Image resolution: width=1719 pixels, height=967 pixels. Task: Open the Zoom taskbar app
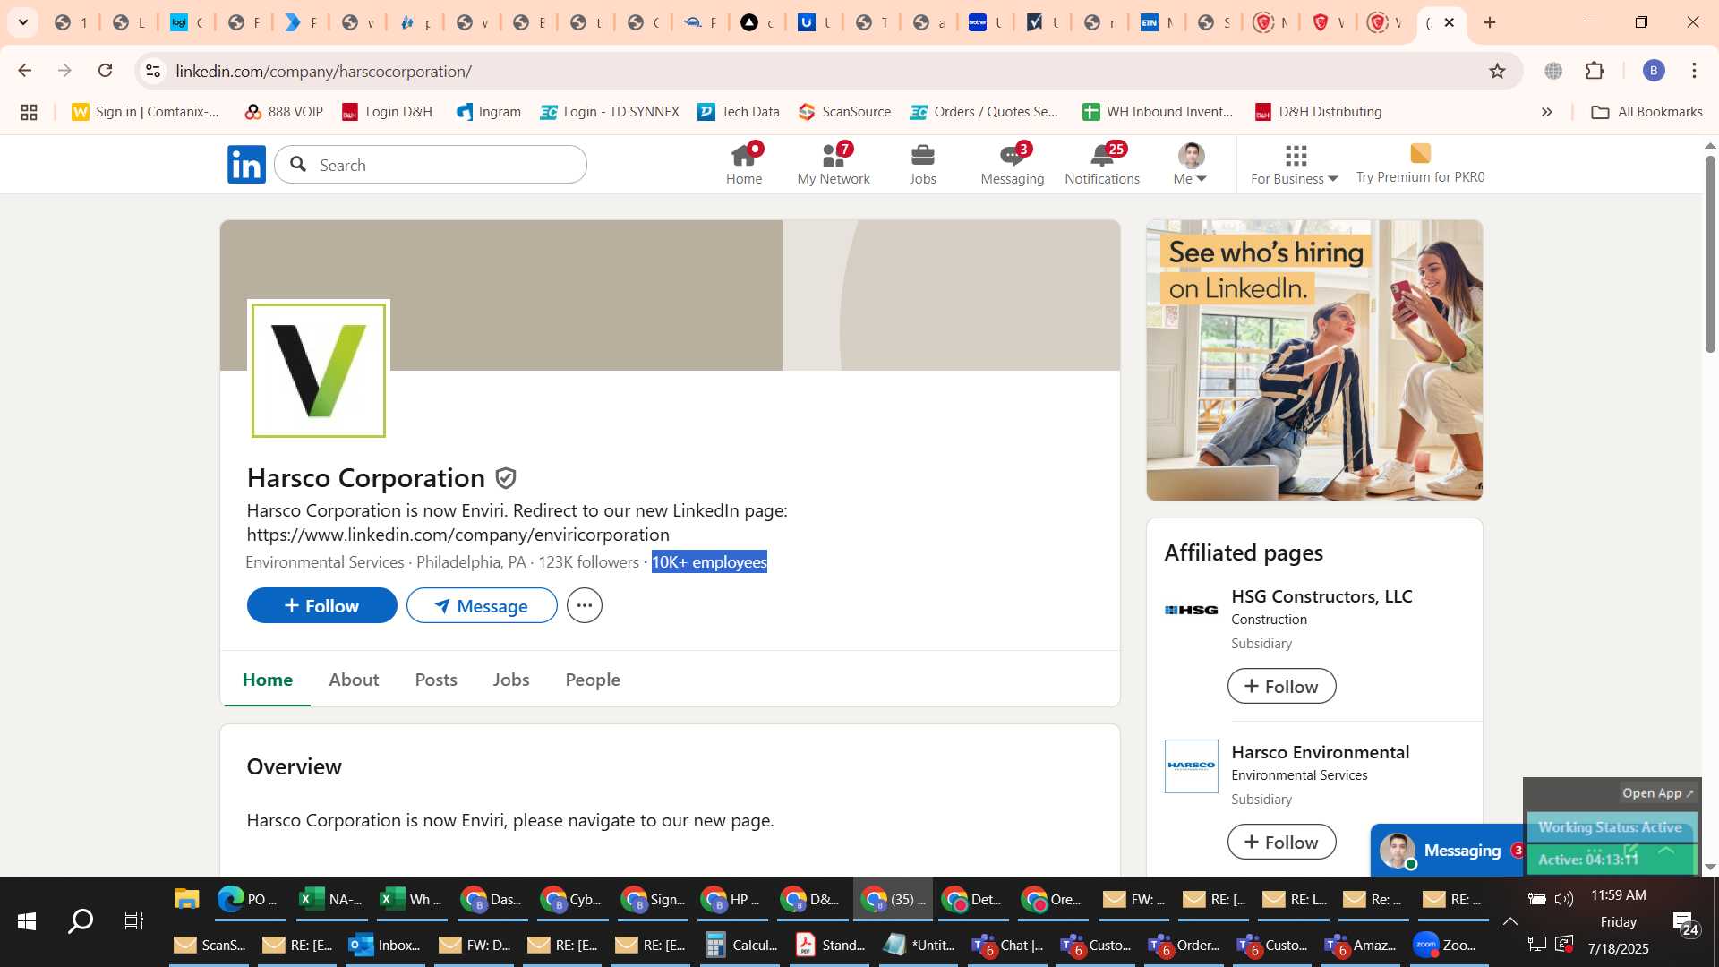coord(1447,945)
